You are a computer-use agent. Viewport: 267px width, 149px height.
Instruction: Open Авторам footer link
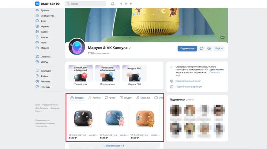click(55, 108)
